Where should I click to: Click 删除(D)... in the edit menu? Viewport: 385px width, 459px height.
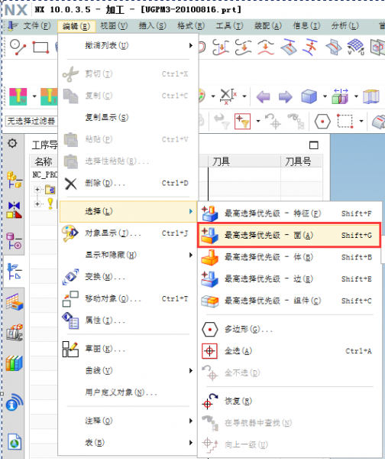128,184
